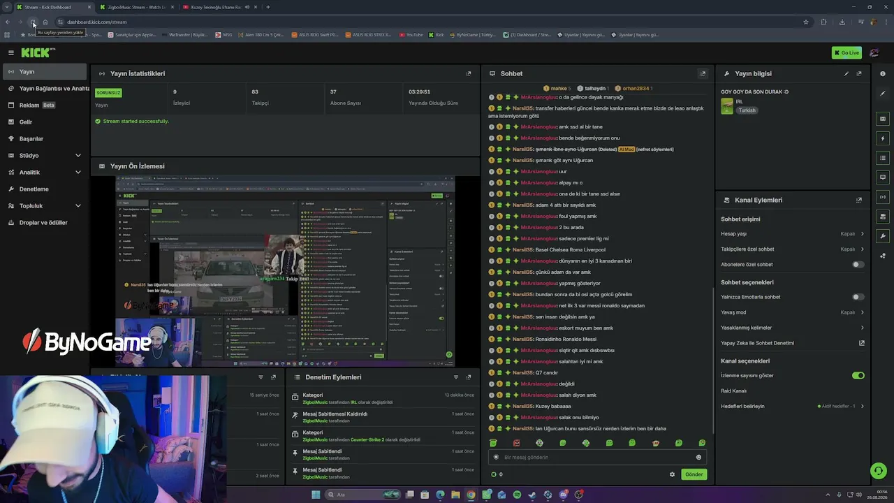The height and width of the screenshot is (503, 894).
Task: Open Yasaklanmış kelimeler chevron
Action: coord(863,328)
